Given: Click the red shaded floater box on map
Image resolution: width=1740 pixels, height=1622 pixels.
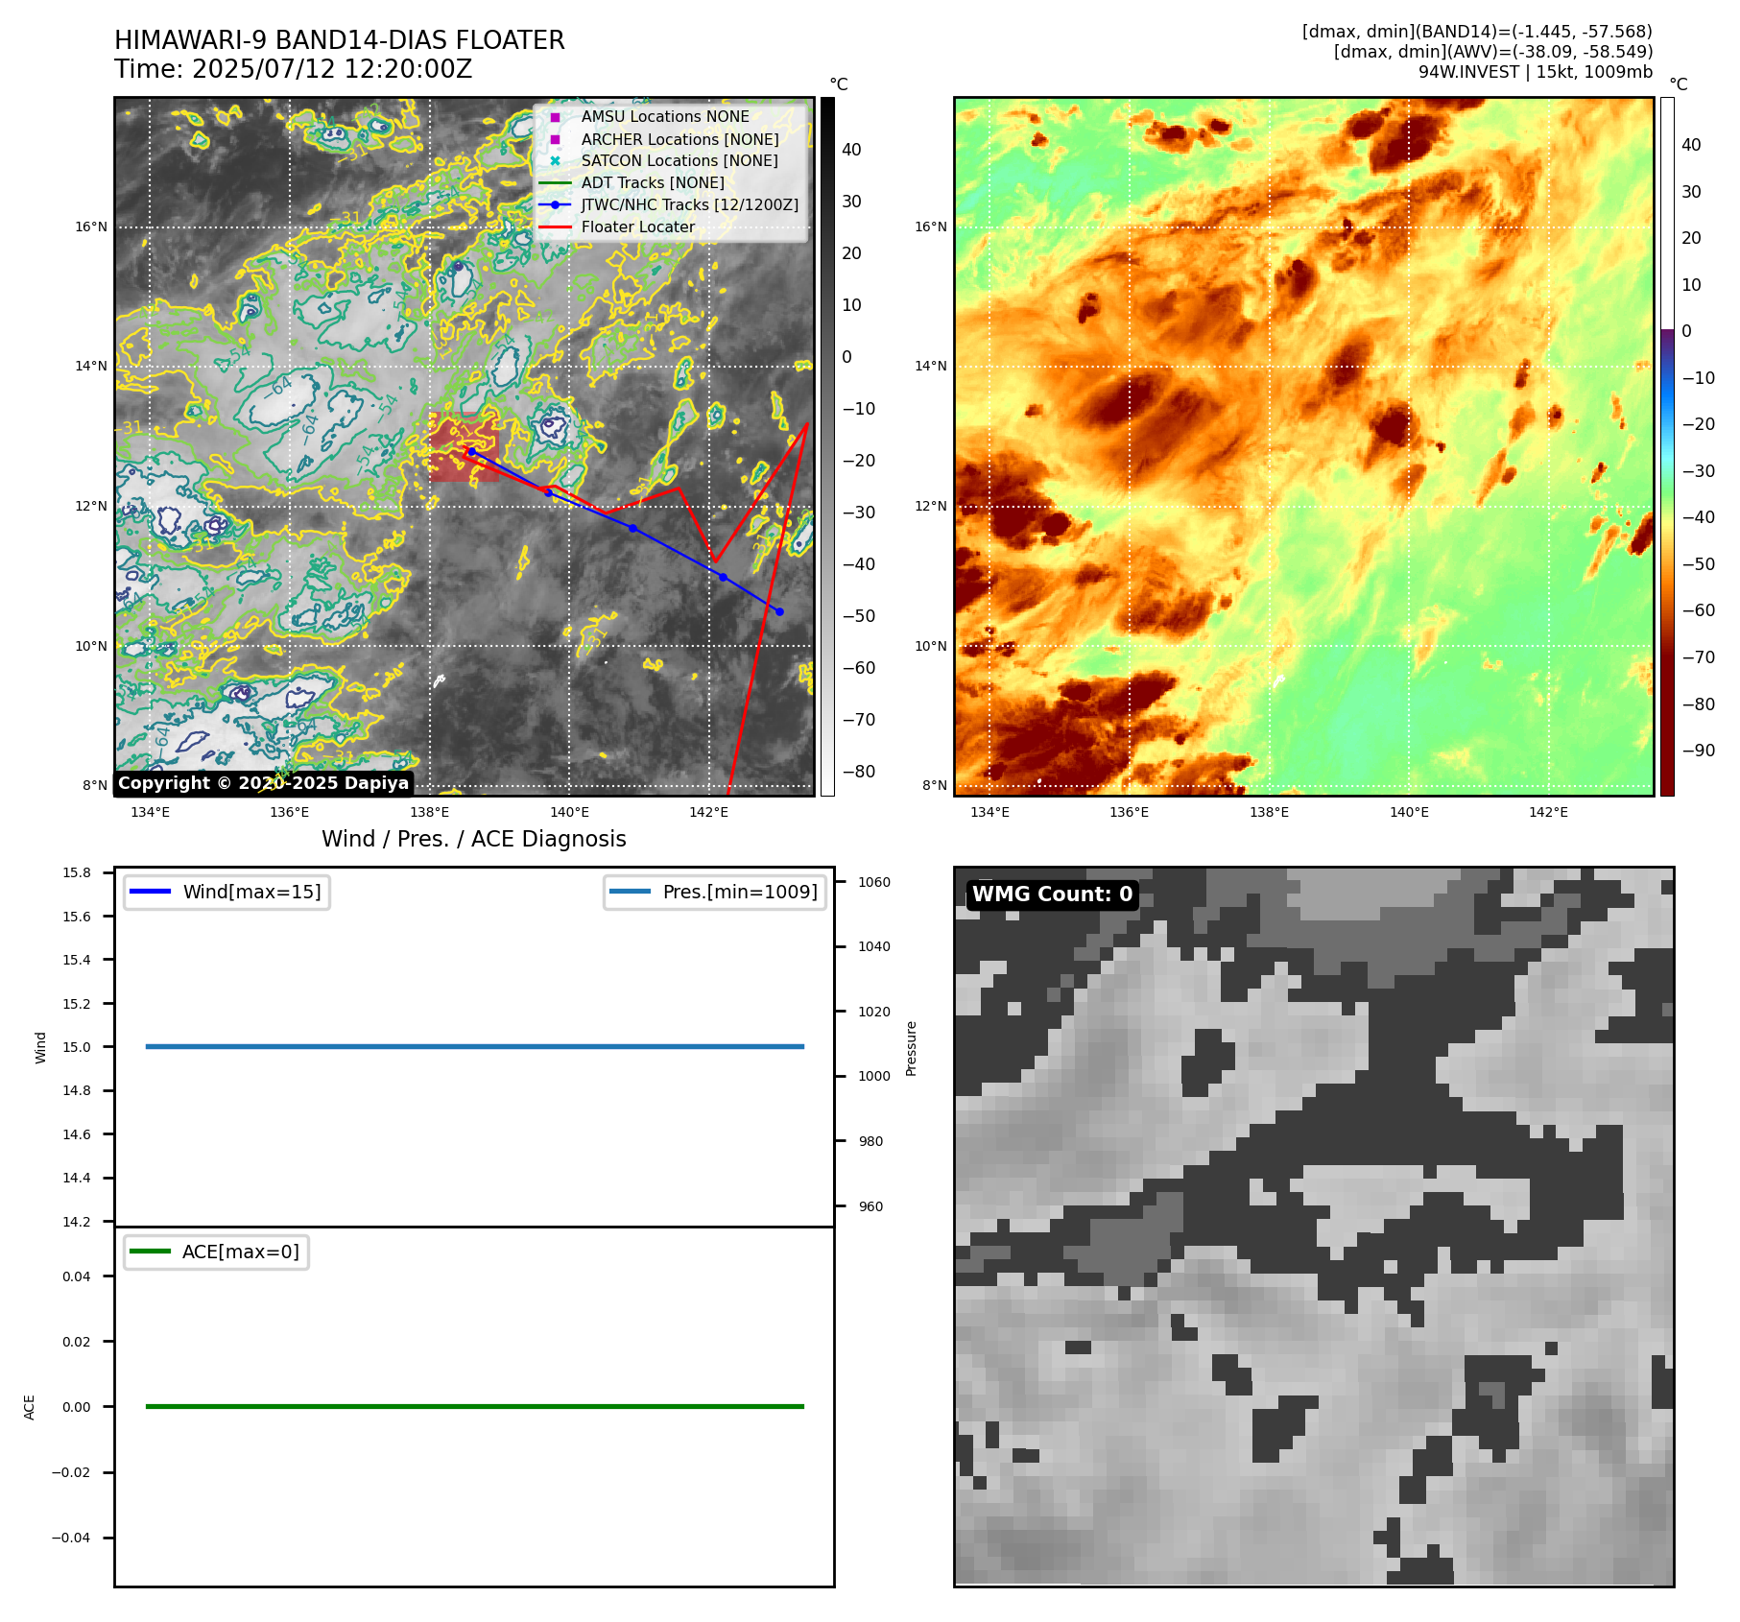Looking at the screenshot, I should coord(464,447).
